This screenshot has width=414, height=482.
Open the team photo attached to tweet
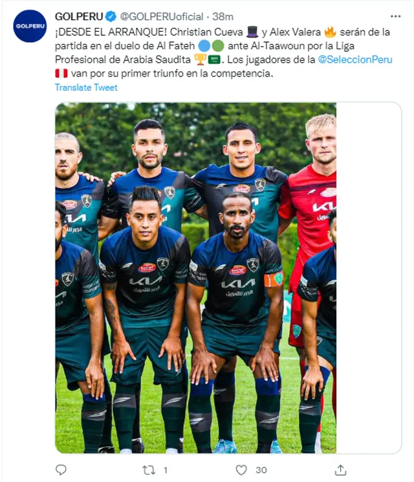point(195,278)
